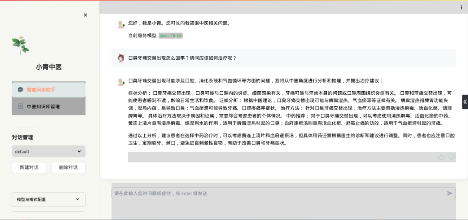Click the thumbs-down icon under the answer

[x=452, y=157]
